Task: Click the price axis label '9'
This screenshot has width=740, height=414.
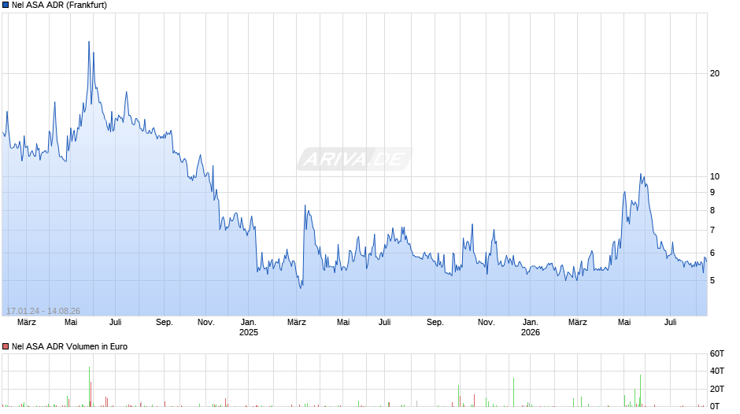Action: pyautogui.click(x=712, y=192)
